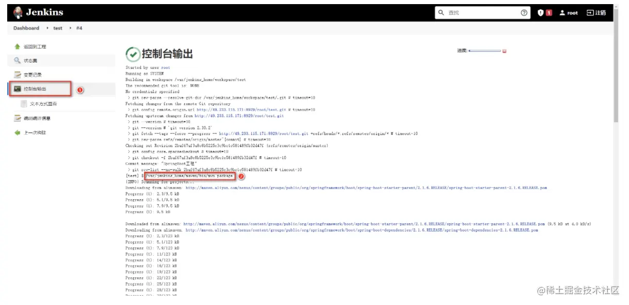Click the notepad icon for 变更记录
The width and height of the screenshot is (629, 305).
pos(17,74)
